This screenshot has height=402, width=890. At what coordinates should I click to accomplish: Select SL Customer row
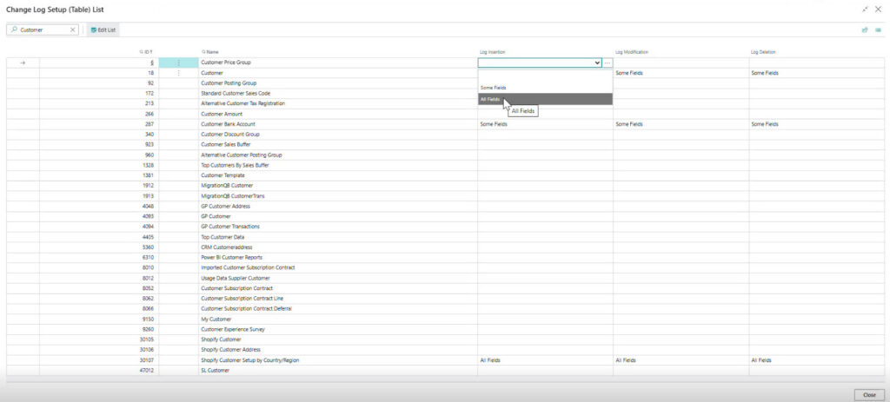(x=445, y=370)
